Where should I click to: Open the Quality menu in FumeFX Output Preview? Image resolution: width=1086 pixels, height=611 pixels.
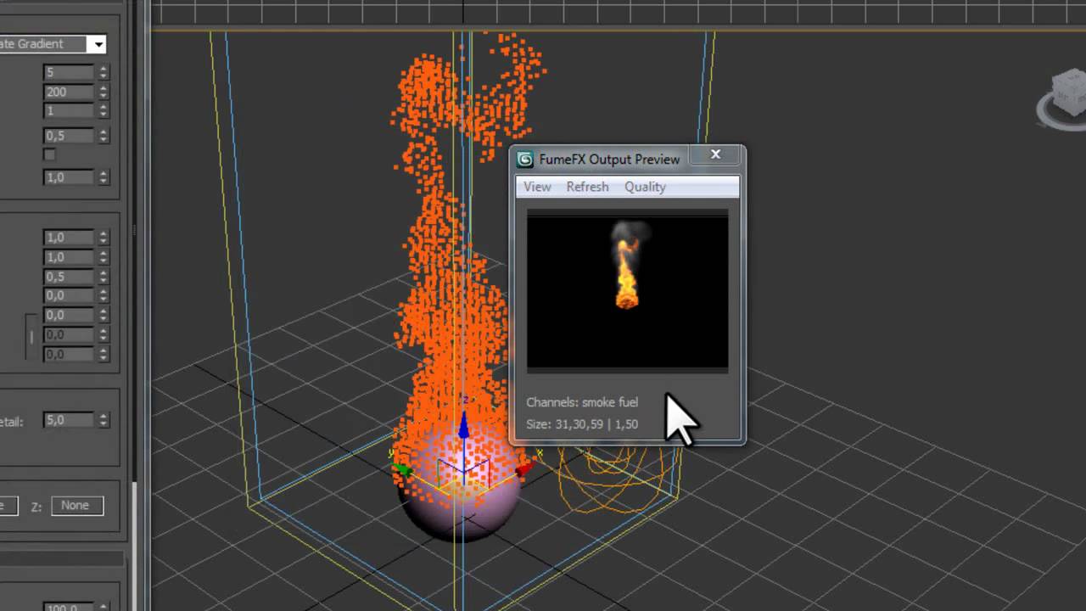coord(645,187)
